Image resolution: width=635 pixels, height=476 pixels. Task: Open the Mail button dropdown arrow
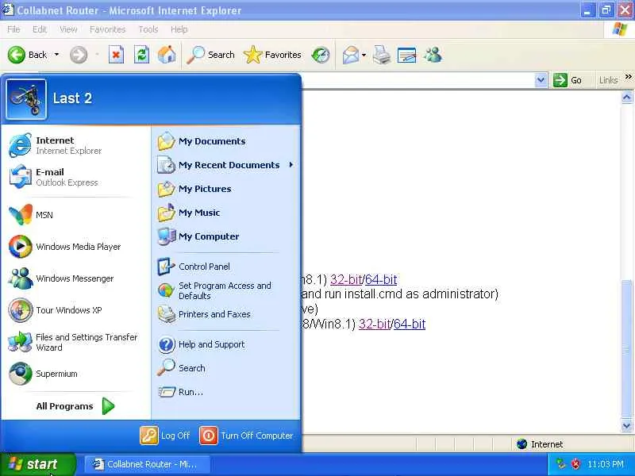pos(364,55)
